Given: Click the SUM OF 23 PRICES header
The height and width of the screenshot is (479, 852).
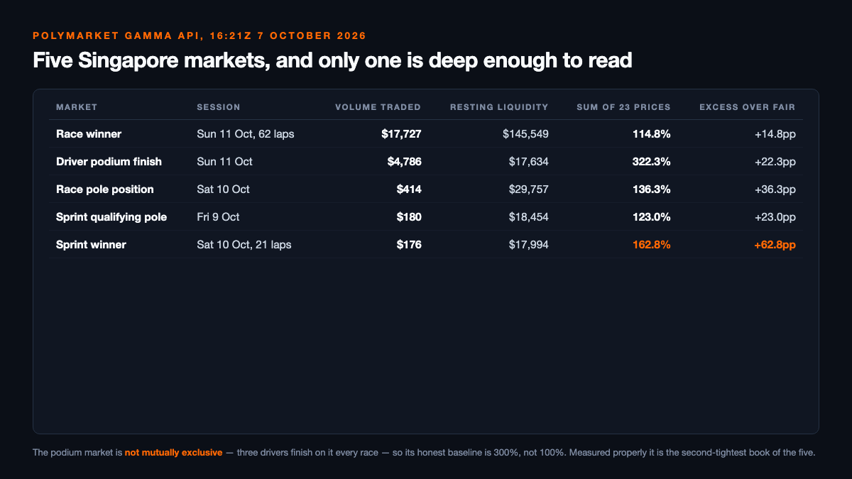Looking at the screenshot, I should click(x=623, y=107).
